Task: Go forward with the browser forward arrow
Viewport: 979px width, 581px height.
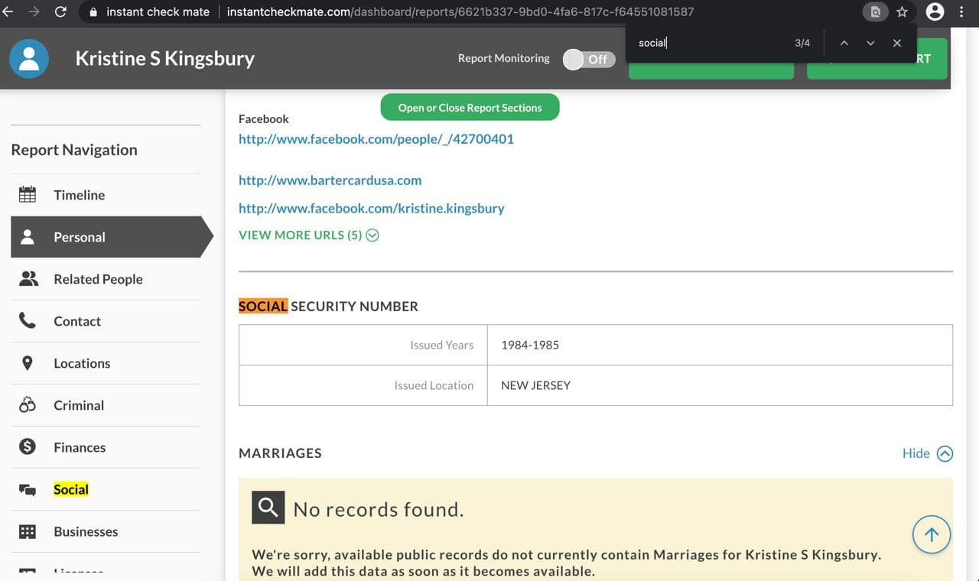Action: [34, 11]
